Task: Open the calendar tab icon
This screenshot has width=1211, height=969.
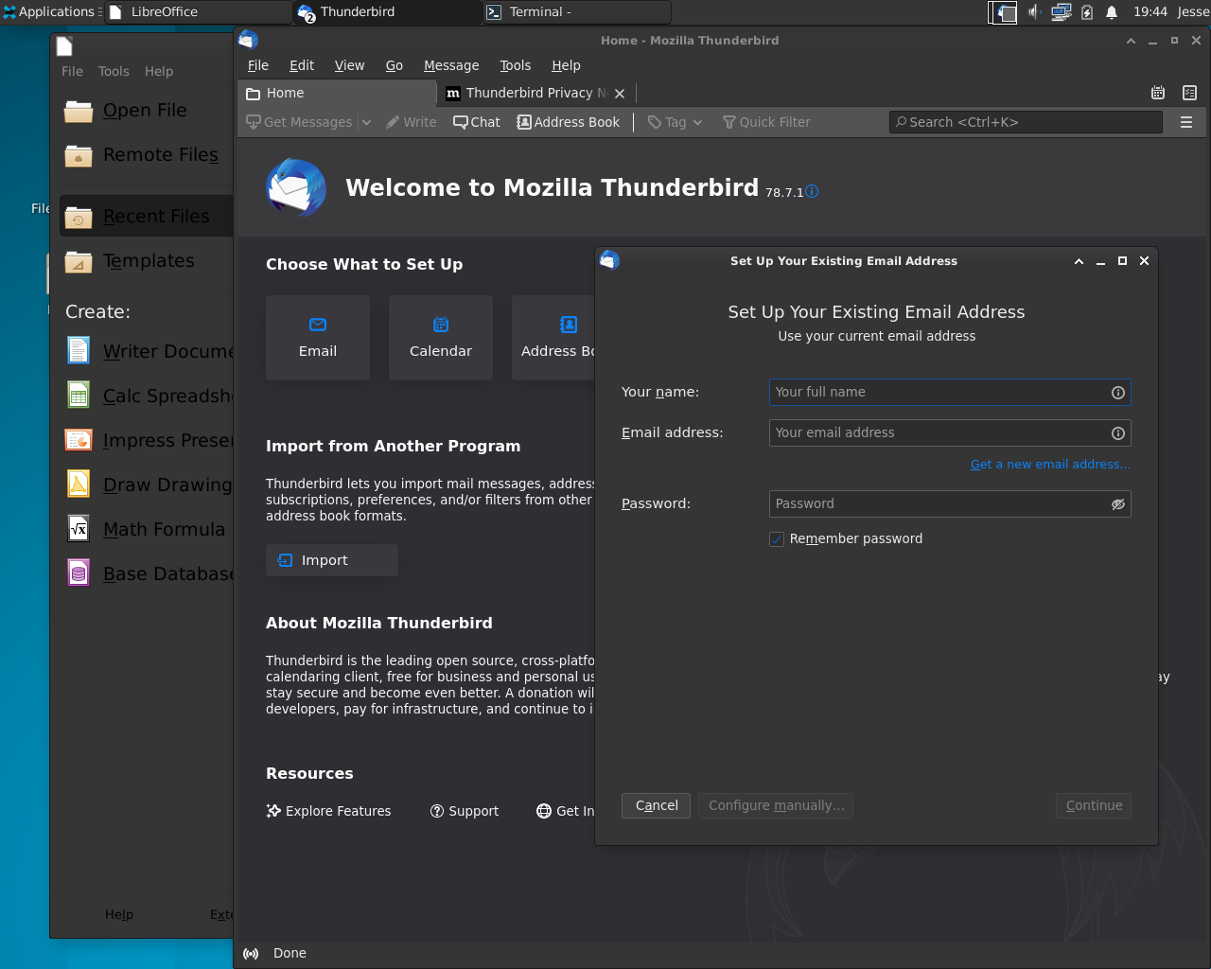Action: (x=1158, y=93)
